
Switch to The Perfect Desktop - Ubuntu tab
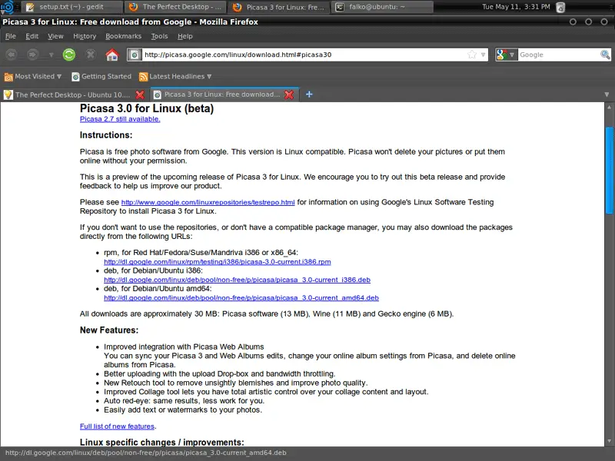[74, 95]
